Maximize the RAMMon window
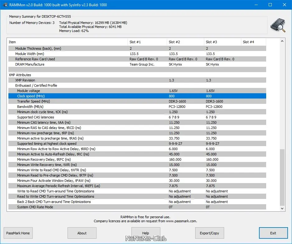The width and height of the screenshot is (292, 244). point(270,5)
